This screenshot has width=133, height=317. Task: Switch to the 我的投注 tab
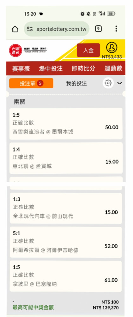(x=77, y=83)
